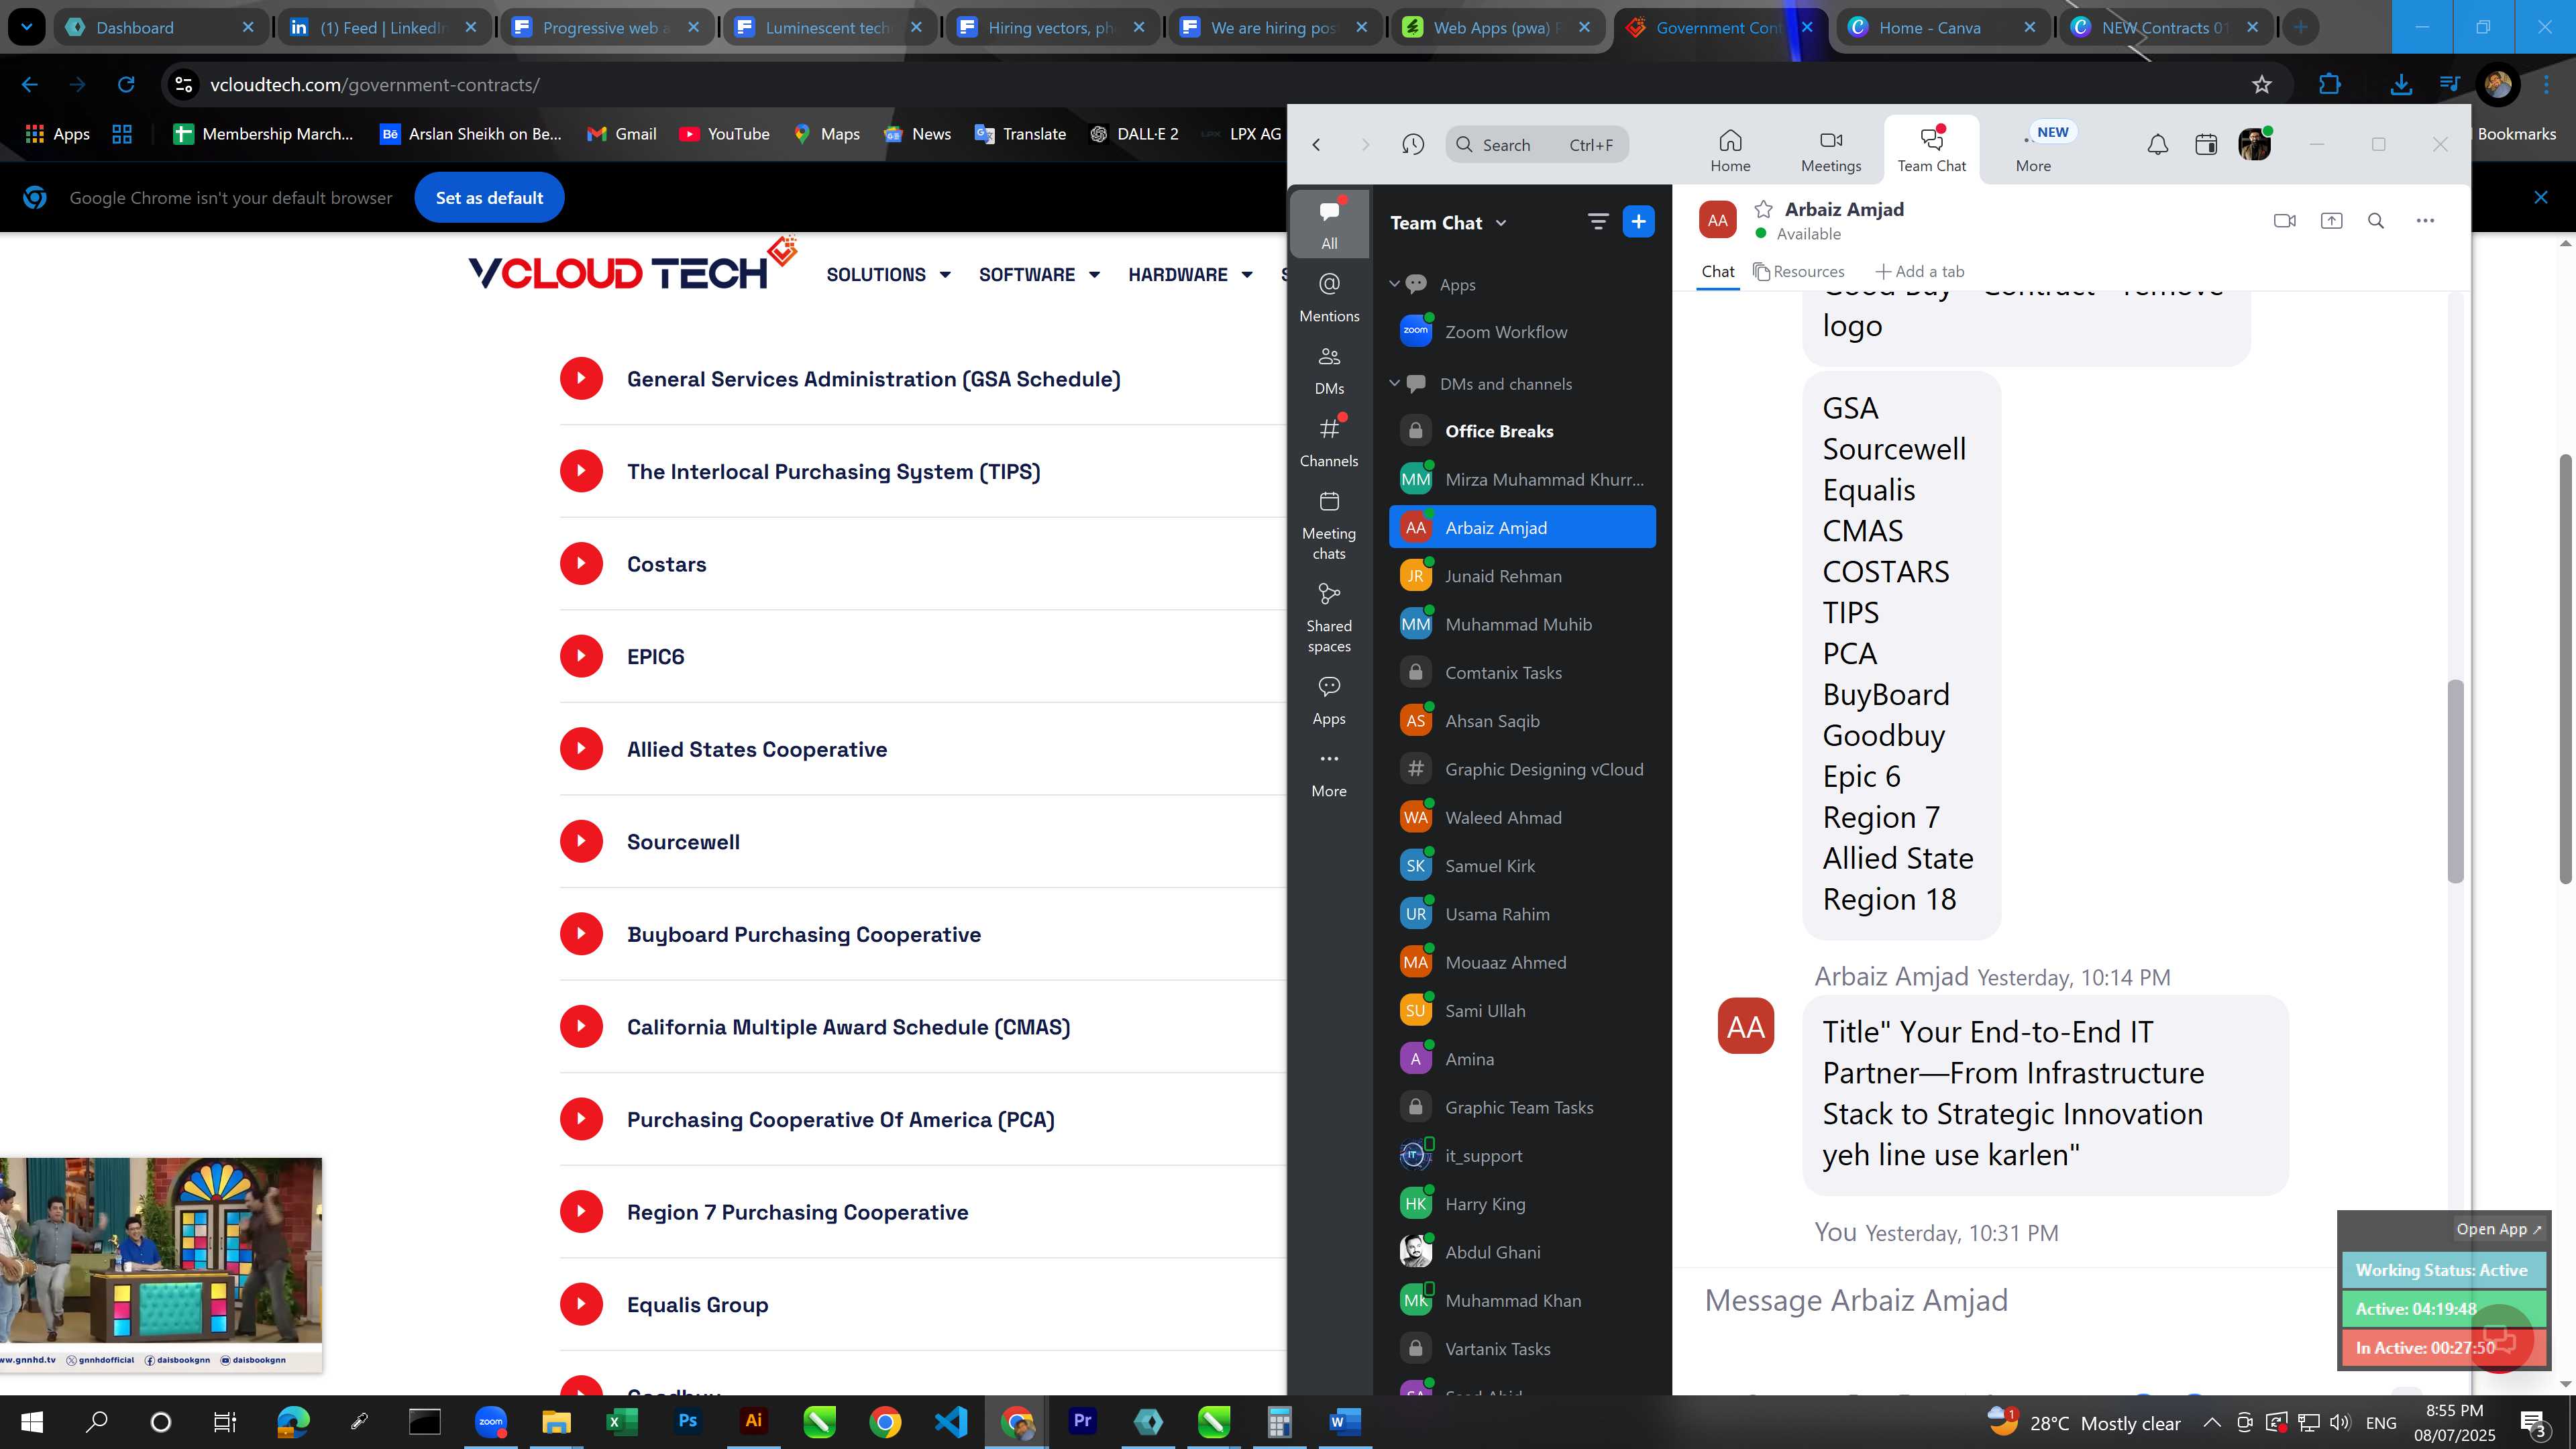The image size is (2576, 1449).
Task: Search within the Arbaiz Amjad chat
Action: click(x=2376, y=221)
